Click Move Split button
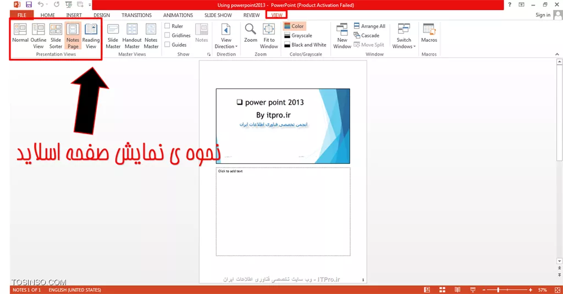This screenshot has width=563, height=294. point(369,45)
